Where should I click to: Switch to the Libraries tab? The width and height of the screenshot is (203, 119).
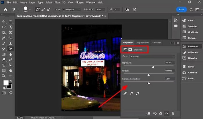point(157,43)
